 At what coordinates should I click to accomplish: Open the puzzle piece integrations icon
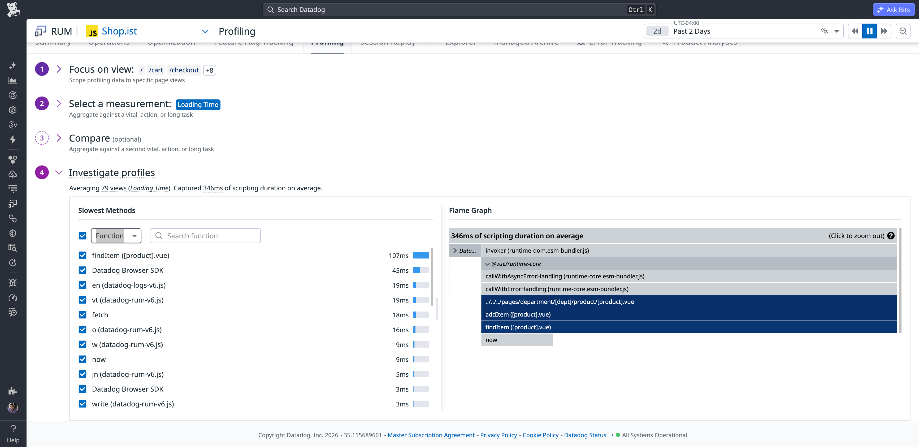click(13, 391)
